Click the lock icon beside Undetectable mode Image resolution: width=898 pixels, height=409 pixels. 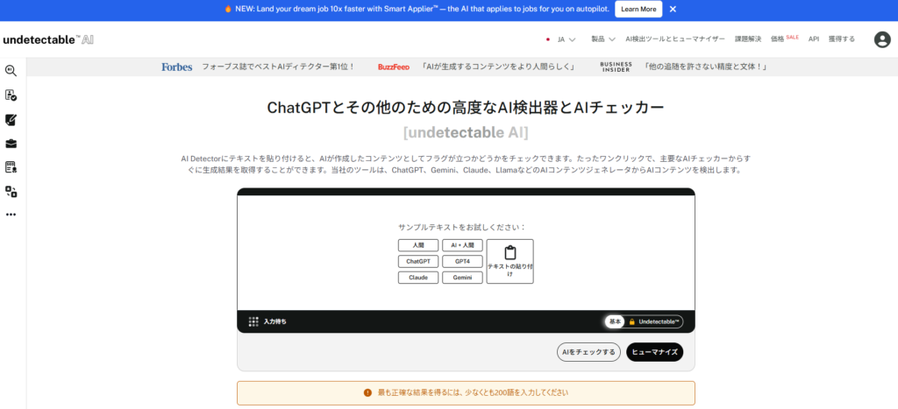click(632, 322)
